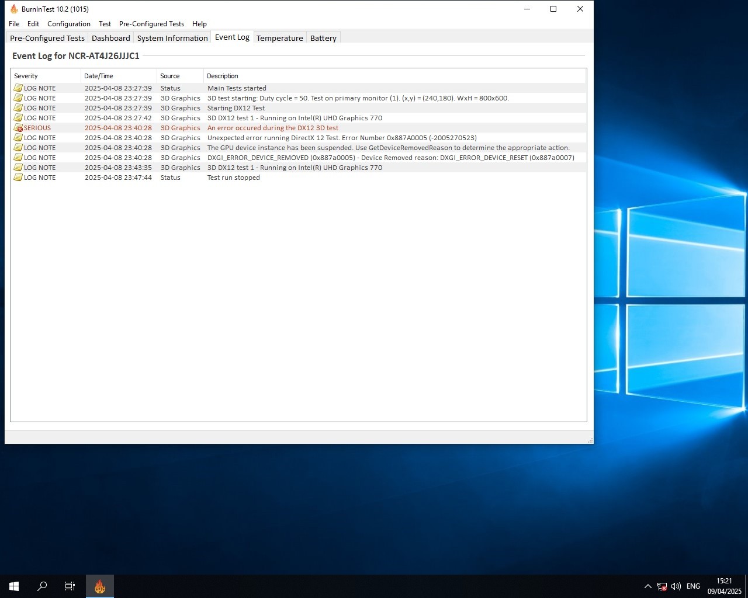The width and height of the screenshot is (748, 598).
Task: Select the '3D test starting: Duty cycle' entry
Action: [358, 98]
